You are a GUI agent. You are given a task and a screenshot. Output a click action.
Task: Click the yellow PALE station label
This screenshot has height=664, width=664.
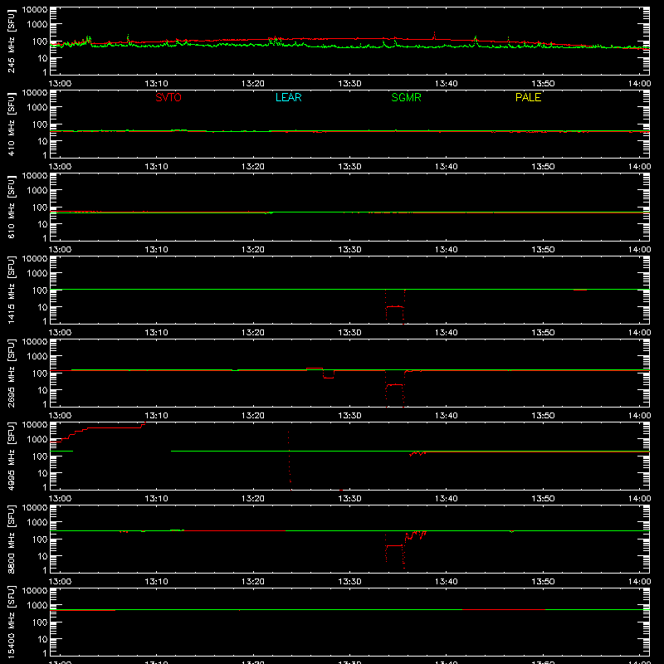[528, 97]
